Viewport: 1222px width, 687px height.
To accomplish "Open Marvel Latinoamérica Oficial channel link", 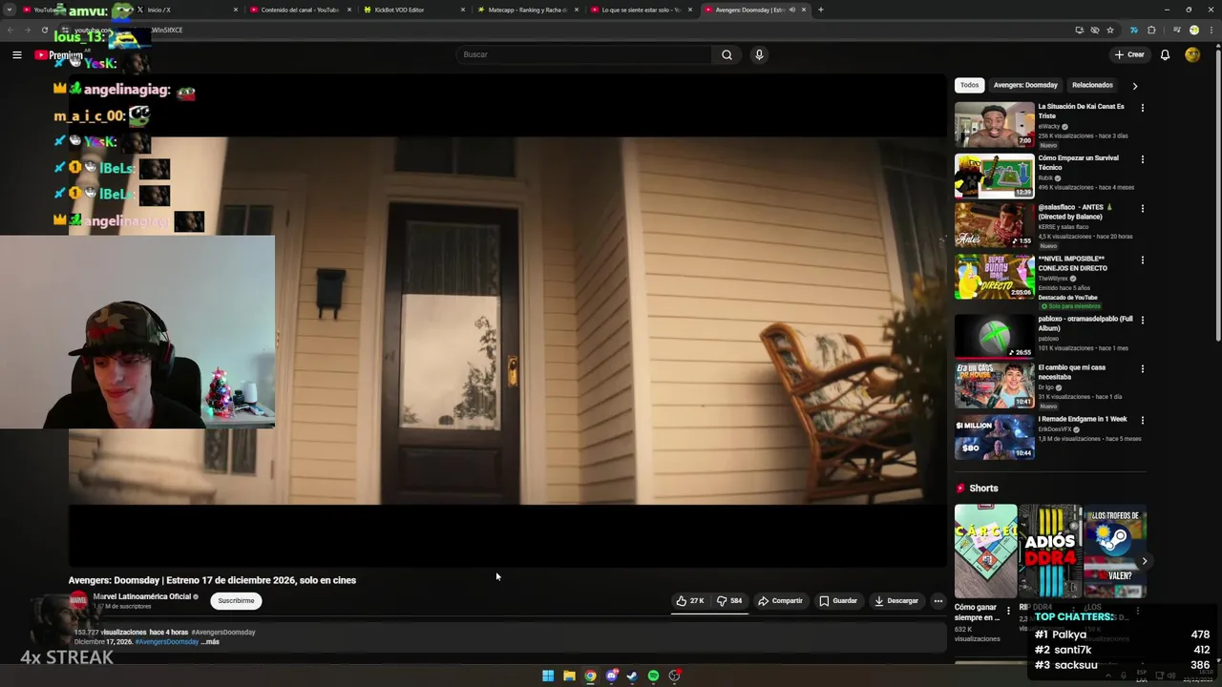I will pos(142,596).
